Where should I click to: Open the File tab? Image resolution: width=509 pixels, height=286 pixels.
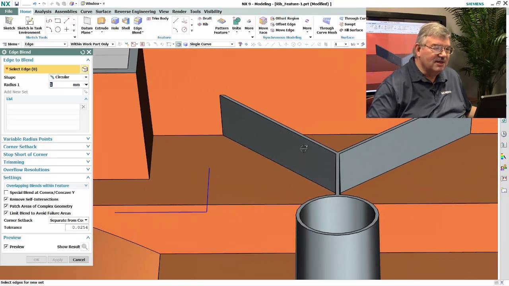pyautogui.click(x=9, y=12)
